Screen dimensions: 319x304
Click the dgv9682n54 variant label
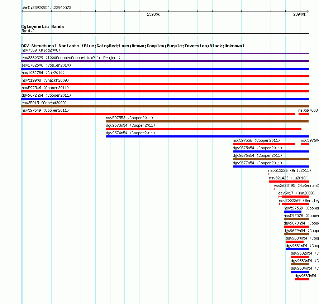coord(305,253)
